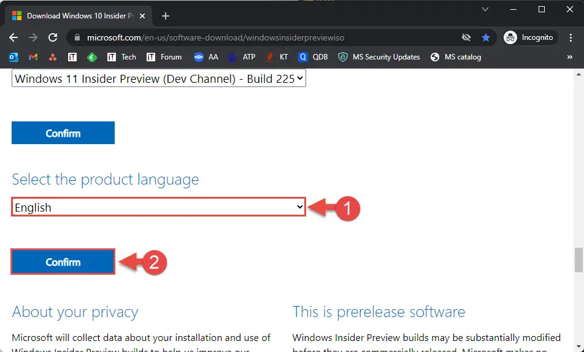Open the first unlabeled IT bookmark
The width and height of the screenshot is (584, 352).
click(x=72, y=57)
